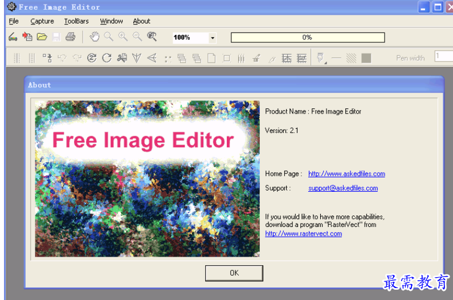Image resolution: width=453 pixels, height=300 pixels.
Task: Maximize the Free Image Editor window
Action: pos(438,7)
